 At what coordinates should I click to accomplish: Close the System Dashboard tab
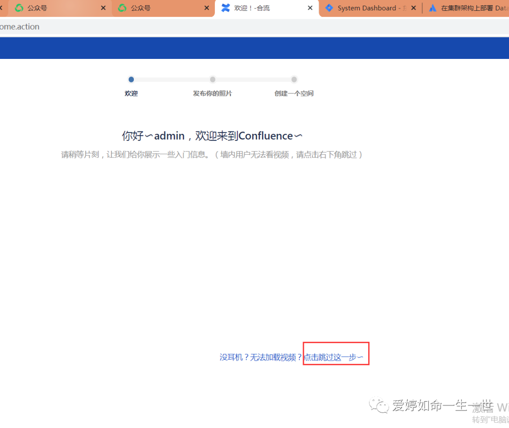click(414, 8)
